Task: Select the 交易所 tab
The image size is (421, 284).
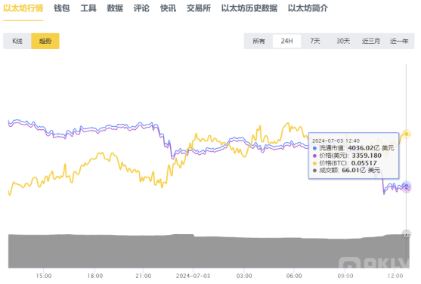Action: point(199,8)
